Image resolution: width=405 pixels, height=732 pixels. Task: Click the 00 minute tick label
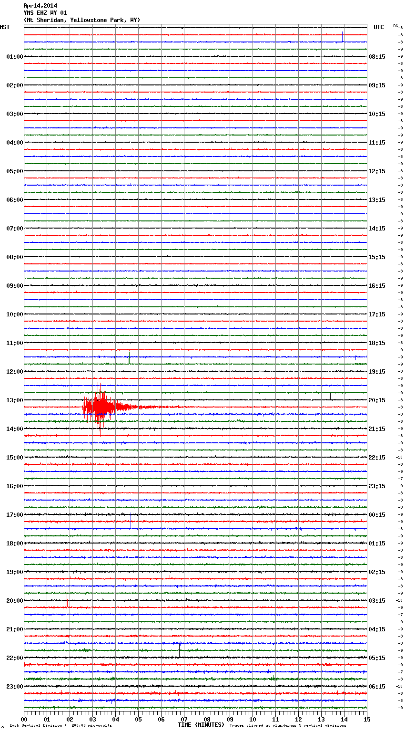tap(24, 719)
